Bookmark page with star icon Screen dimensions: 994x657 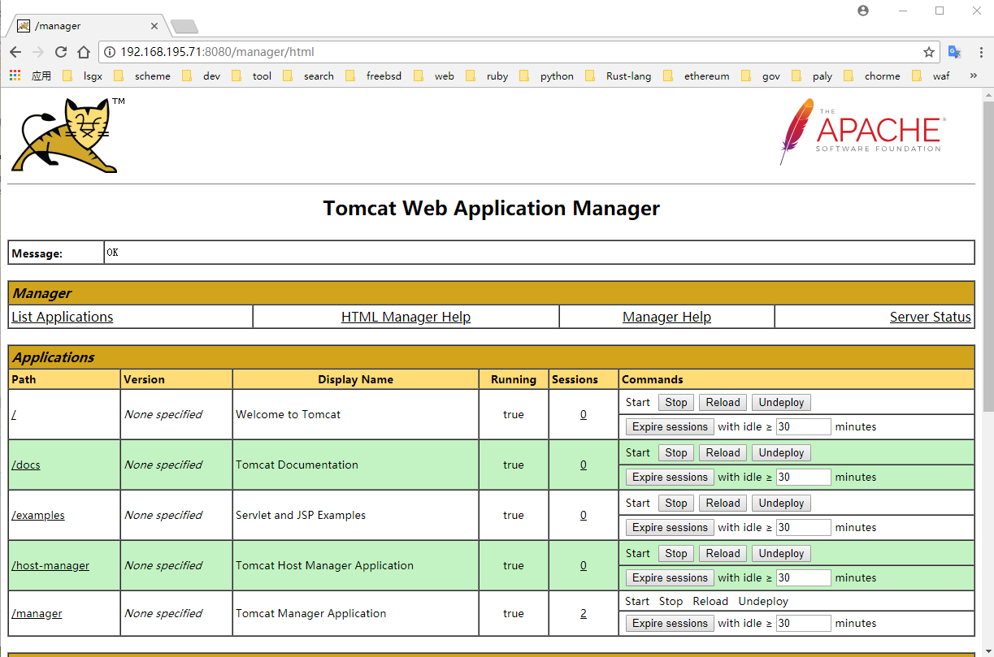928,52
